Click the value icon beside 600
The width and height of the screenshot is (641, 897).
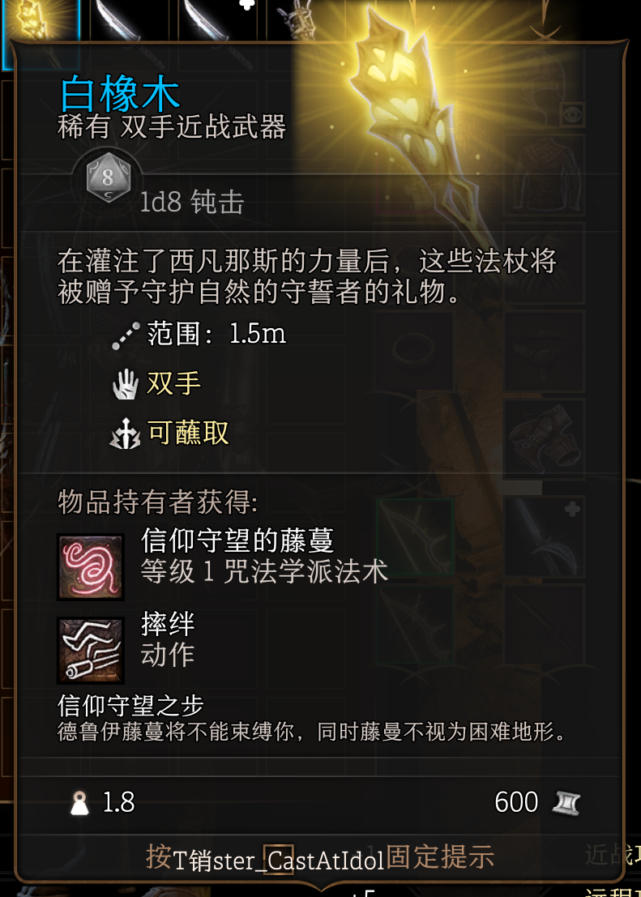[566, 803]
